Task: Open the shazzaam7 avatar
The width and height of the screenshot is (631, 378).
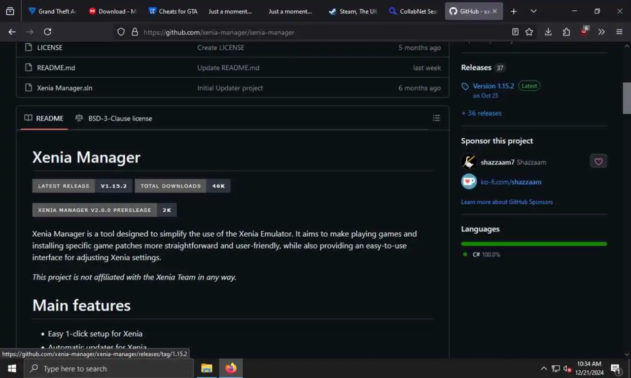Action: [x=469, y=161]
